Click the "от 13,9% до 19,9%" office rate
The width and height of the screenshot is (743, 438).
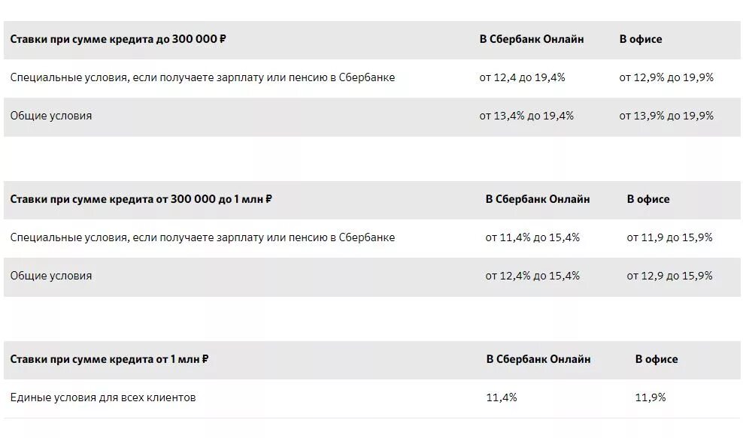point(666,116)
